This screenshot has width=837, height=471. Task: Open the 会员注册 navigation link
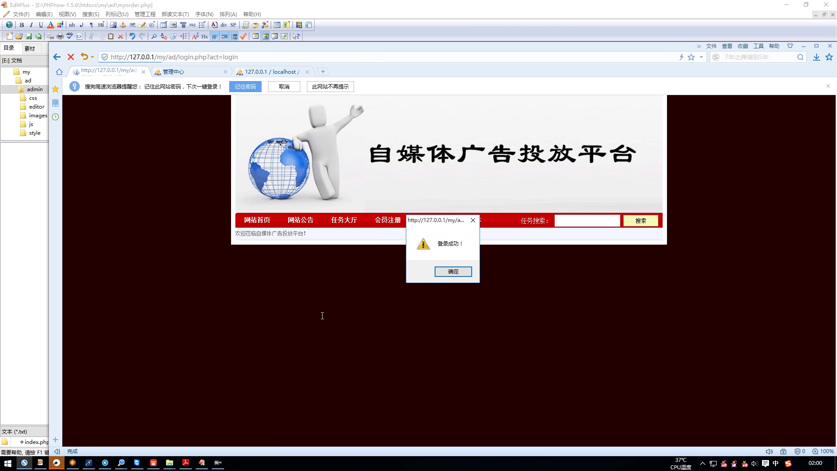[x=388, y=220]
